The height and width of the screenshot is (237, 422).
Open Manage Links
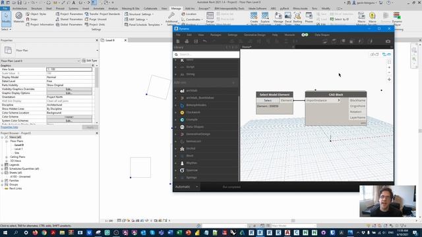pyautogui.click(x=278, y=18)
